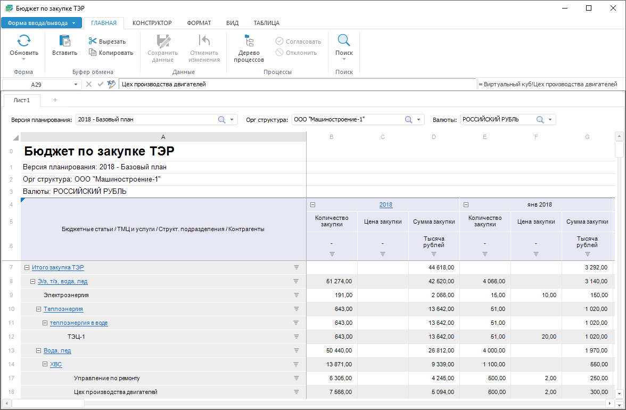Screen dimensions: 626x410
Task: Open the Орг структура dropdown arrow
Action: [419, 120]
